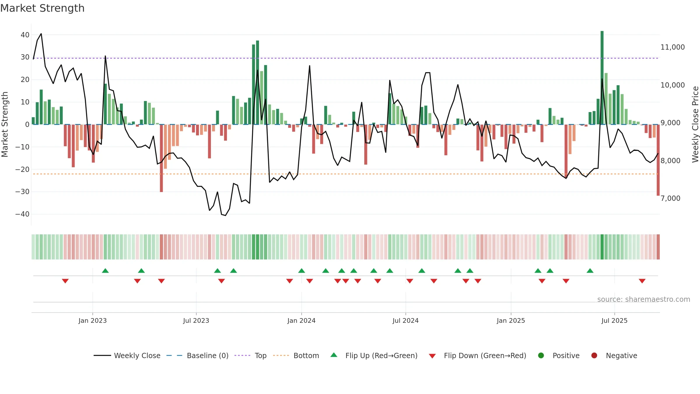Click the 7,000 price axis label
700x394 pixels.
pos(671,198)
